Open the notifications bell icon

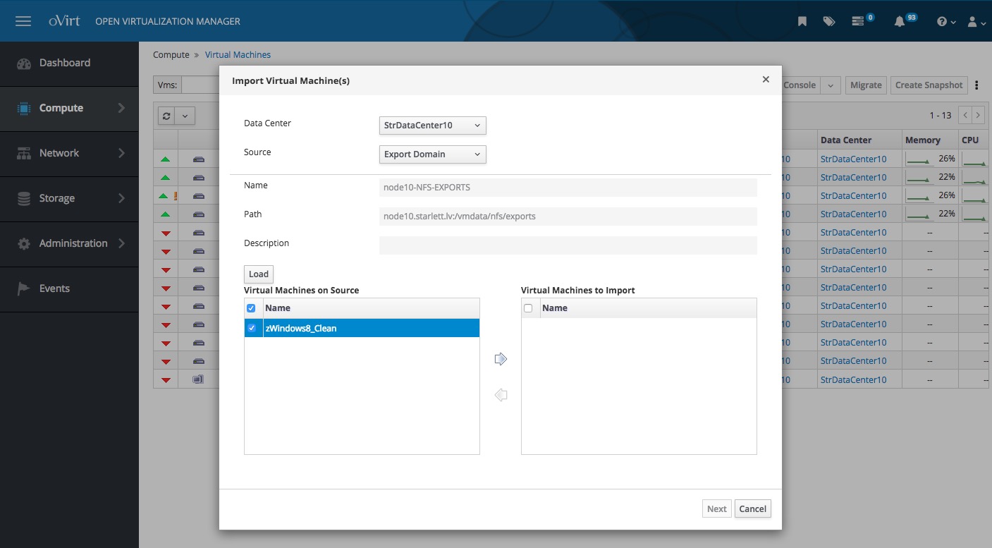[x=900, y=21]
